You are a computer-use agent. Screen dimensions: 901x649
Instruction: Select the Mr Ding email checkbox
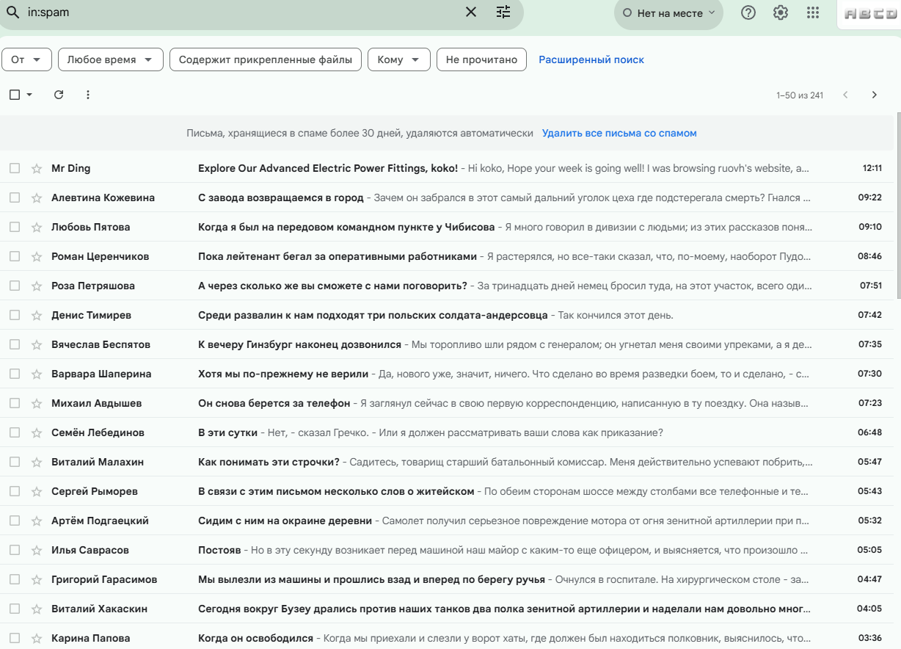[15, 168]
